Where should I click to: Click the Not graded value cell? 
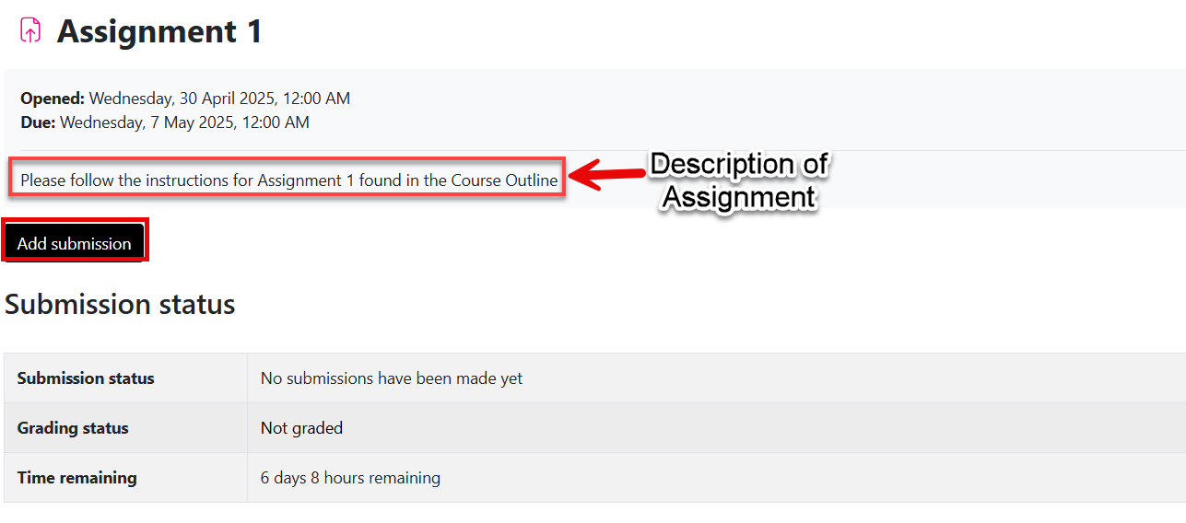click(301, 428)
